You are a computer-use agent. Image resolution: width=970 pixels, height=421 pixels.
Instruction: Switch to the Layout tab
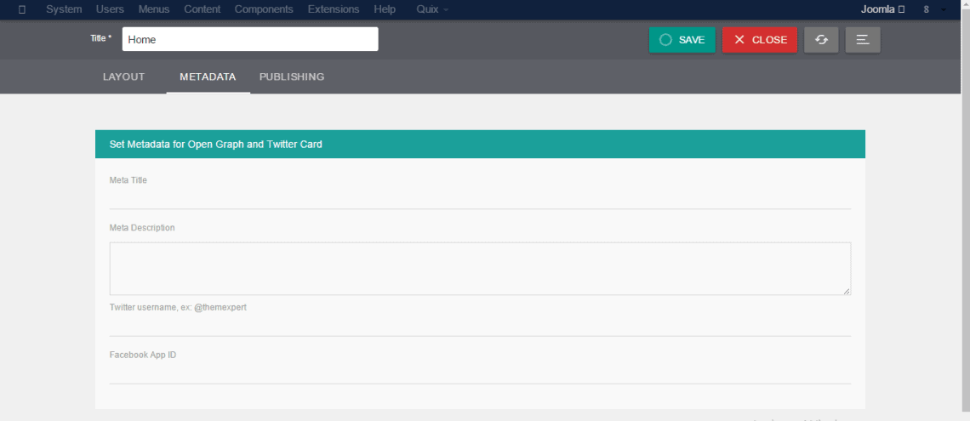click(123, 77)
